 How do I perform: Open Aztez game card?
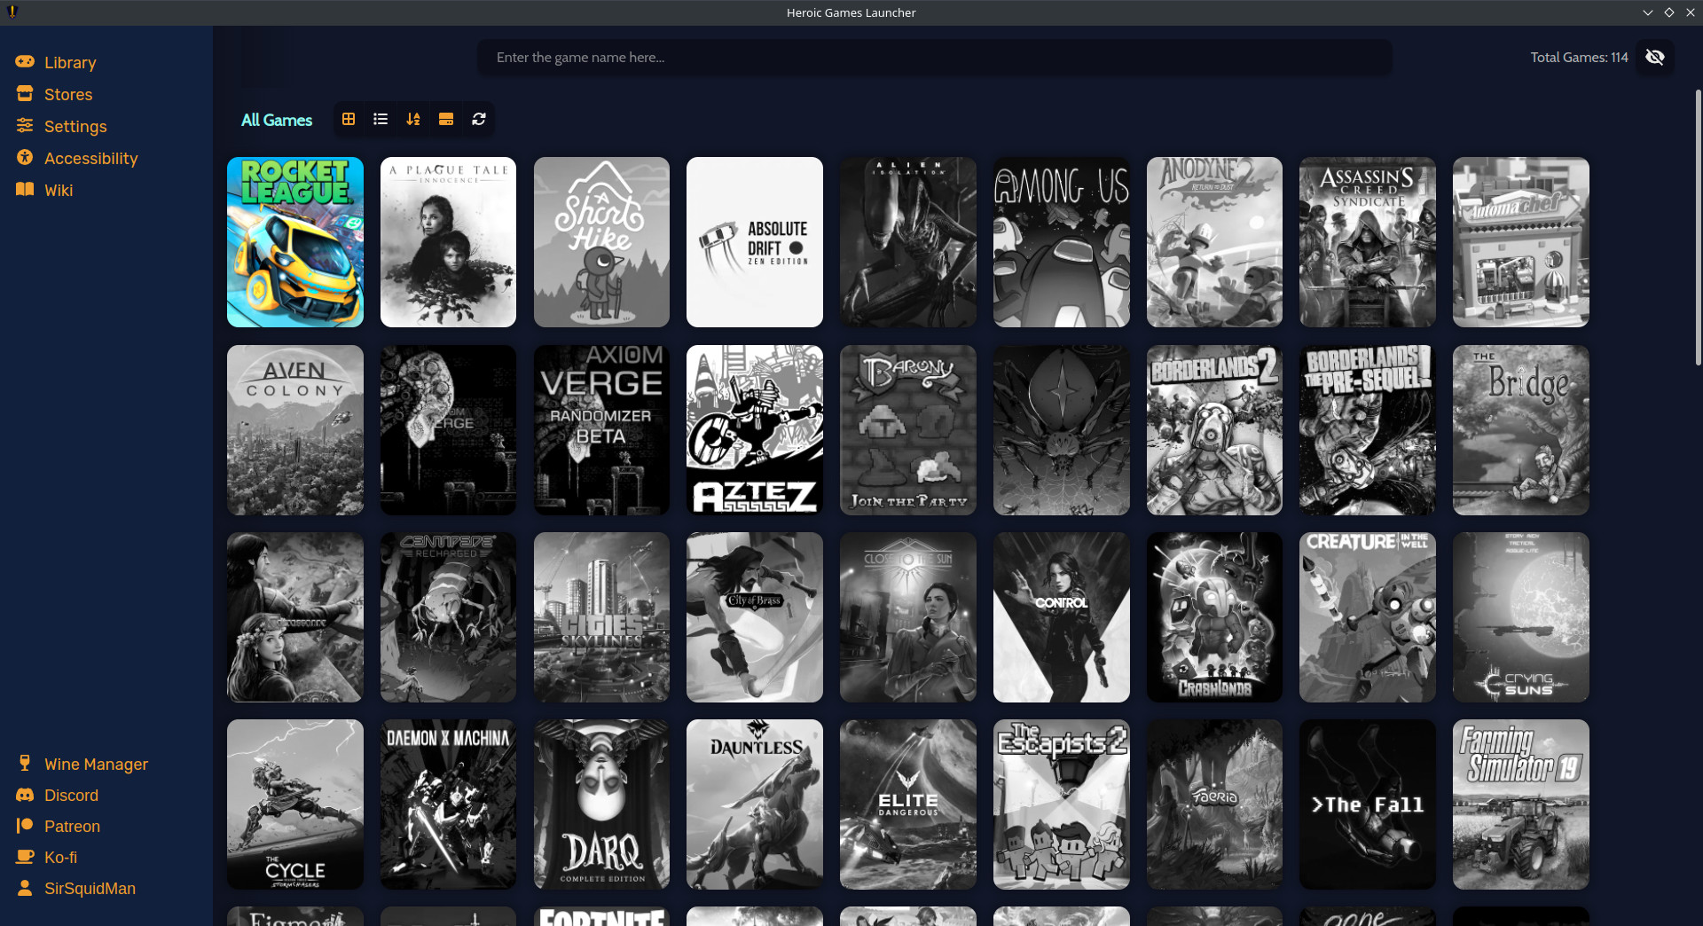point(755,430)
